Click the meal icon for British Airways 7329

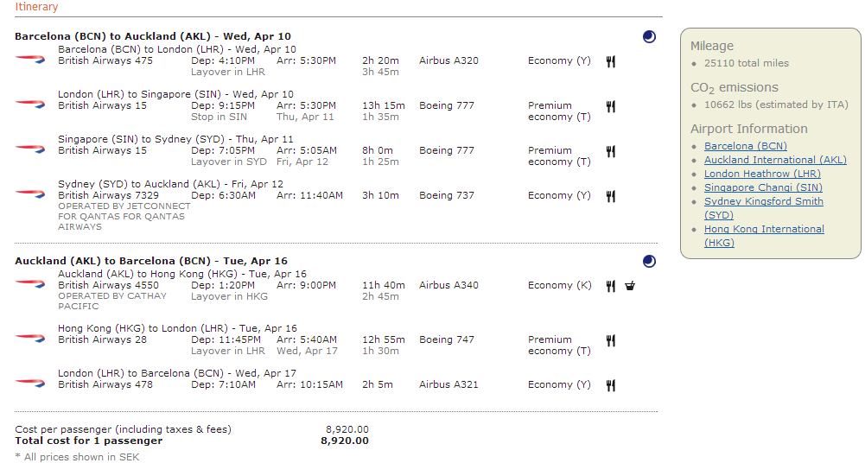point(611,196)
